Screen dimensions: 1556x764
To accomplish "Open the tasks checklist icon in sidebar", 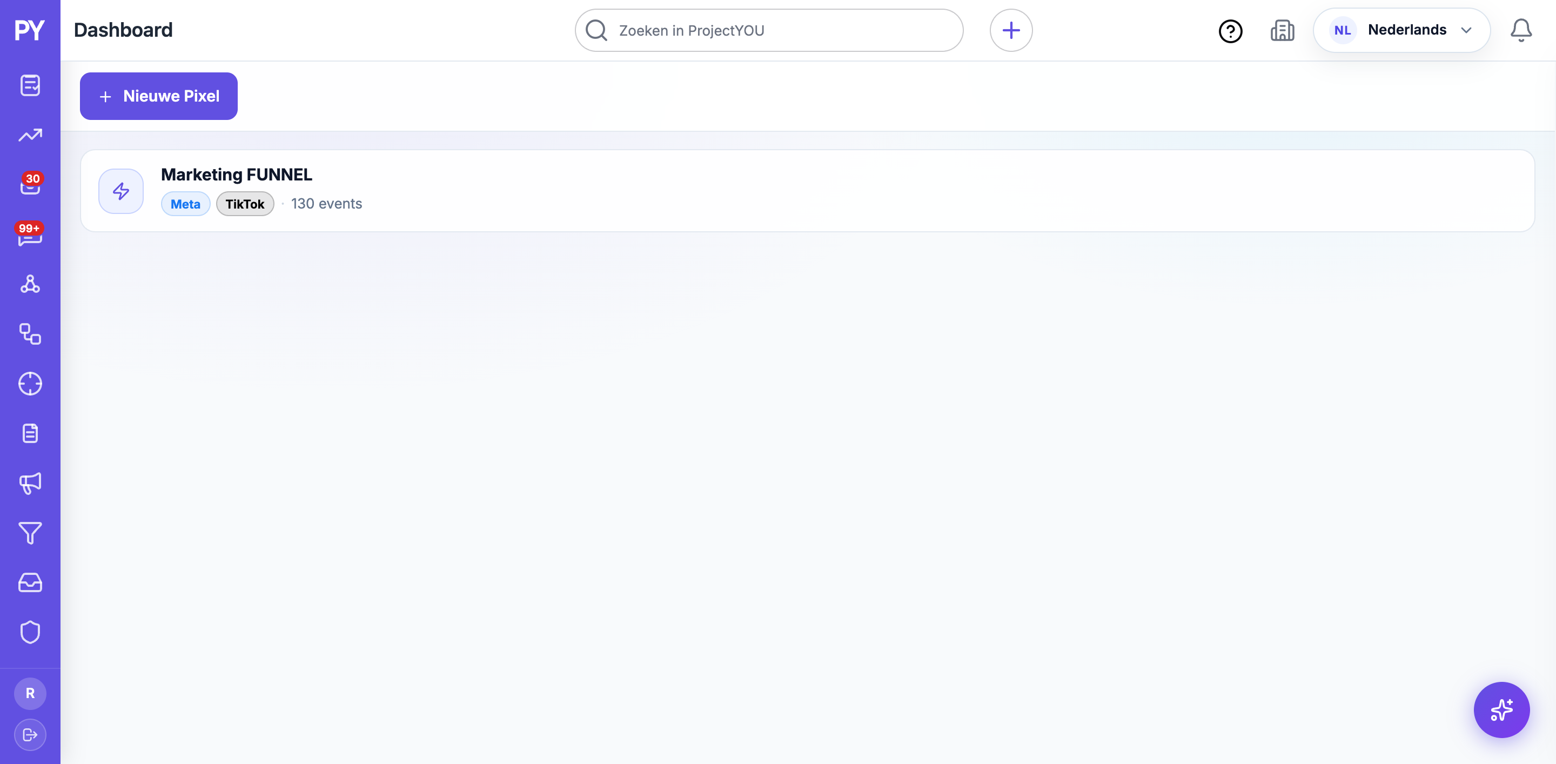I will tap(30, 85).
